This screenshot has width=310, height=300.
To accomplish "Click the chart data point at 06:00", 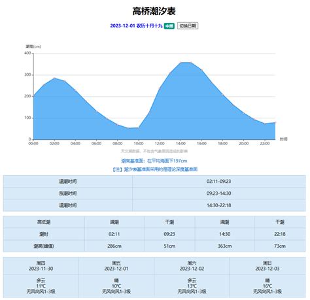I will pos(96,111).
